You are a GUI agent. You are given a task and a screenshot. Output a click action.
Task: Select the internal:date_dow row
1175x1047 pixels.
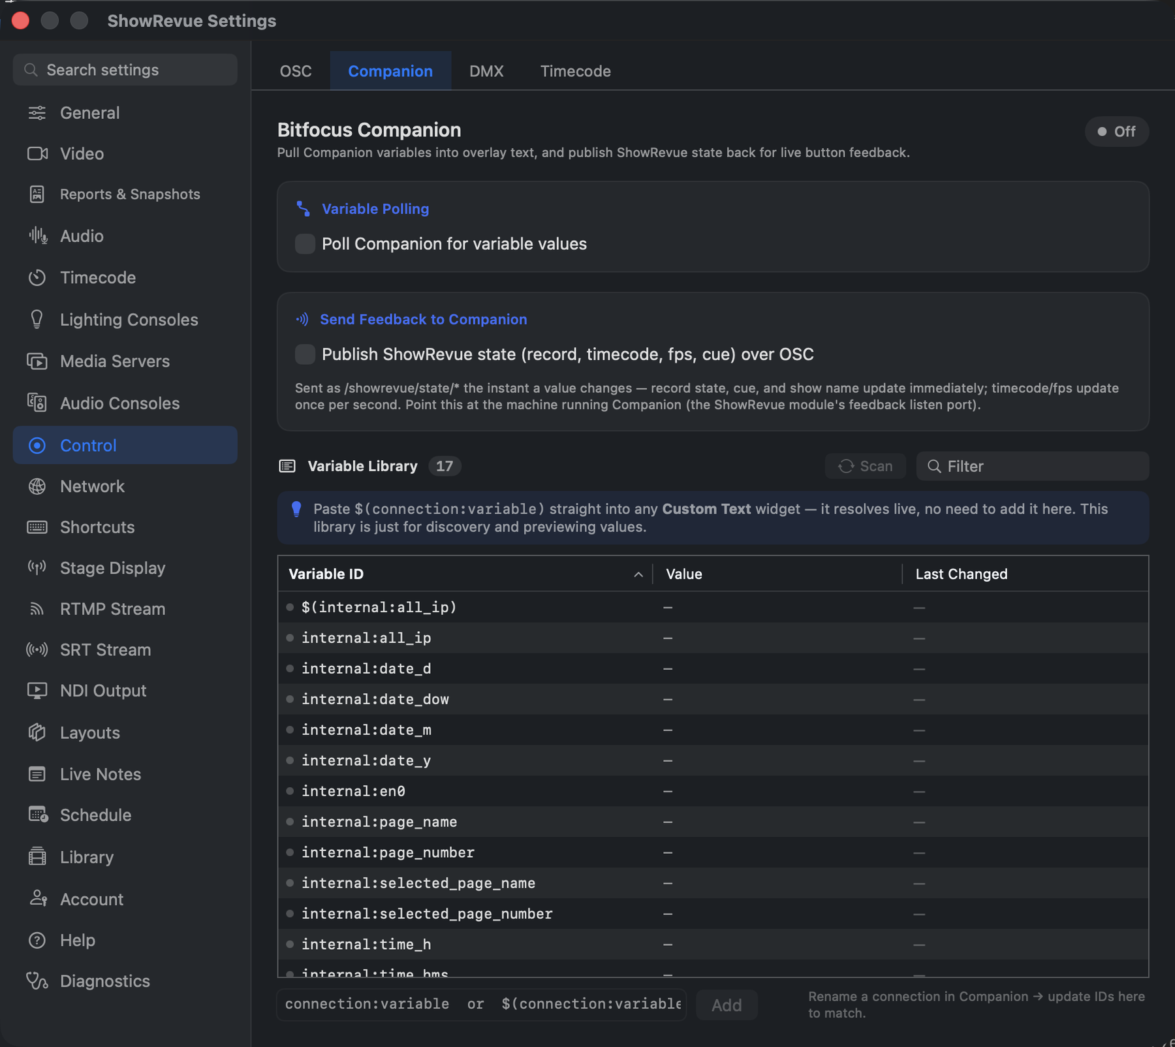[713, 700]
